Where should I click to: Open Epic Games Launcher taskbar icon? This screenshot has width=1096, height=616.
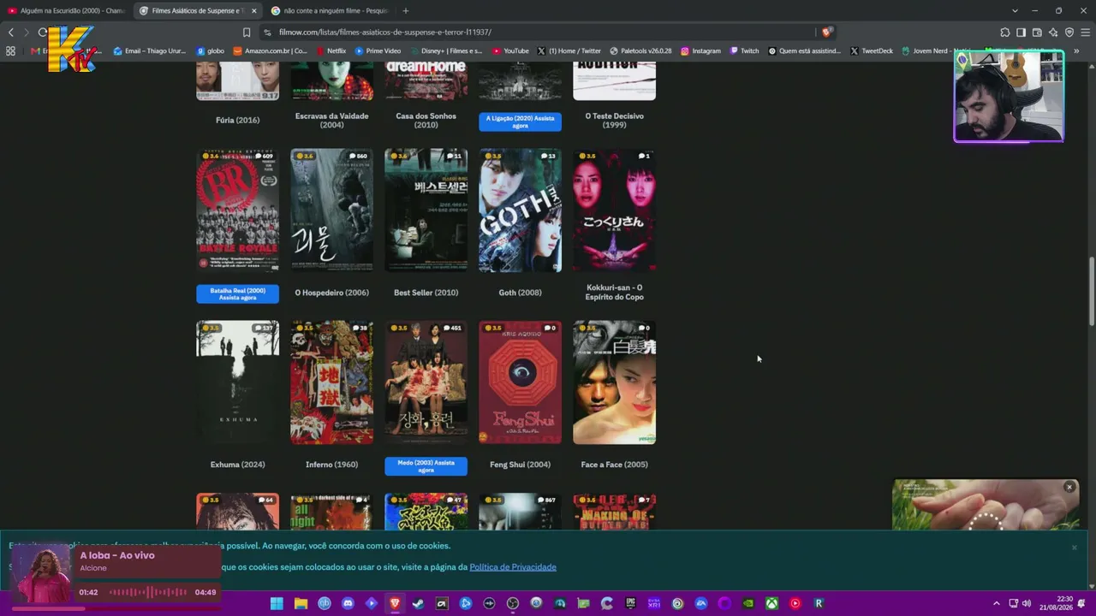coord(630,603)
